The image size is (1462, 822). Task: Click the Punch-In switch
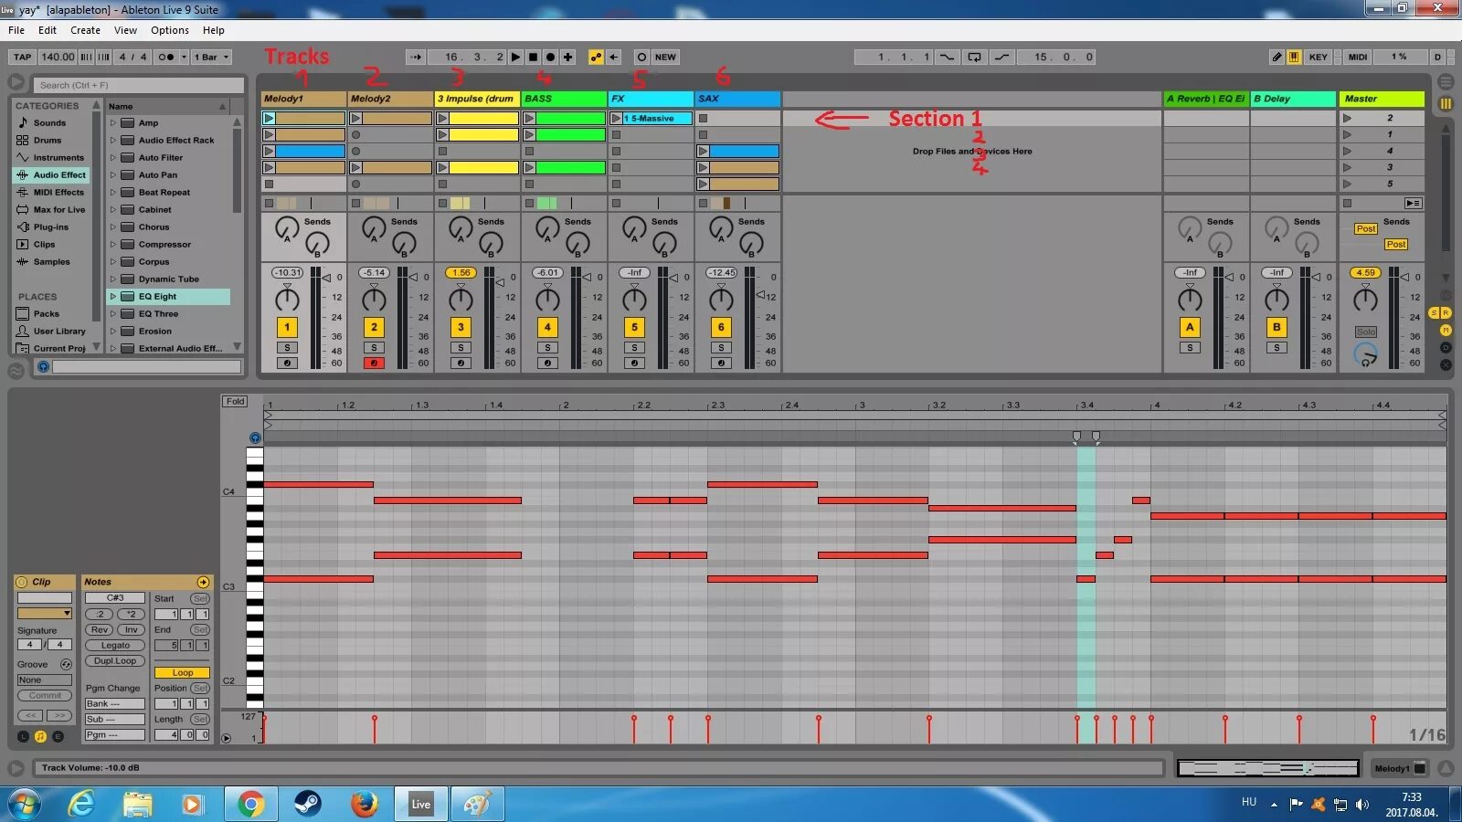(948, 57)
